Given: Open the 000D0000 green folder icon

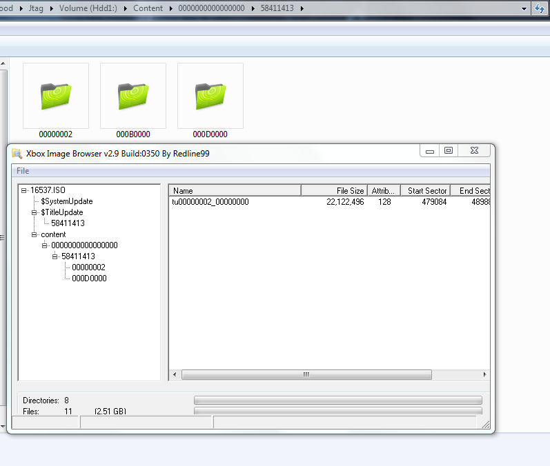Looking at the screenshot, I should point(210,96).
